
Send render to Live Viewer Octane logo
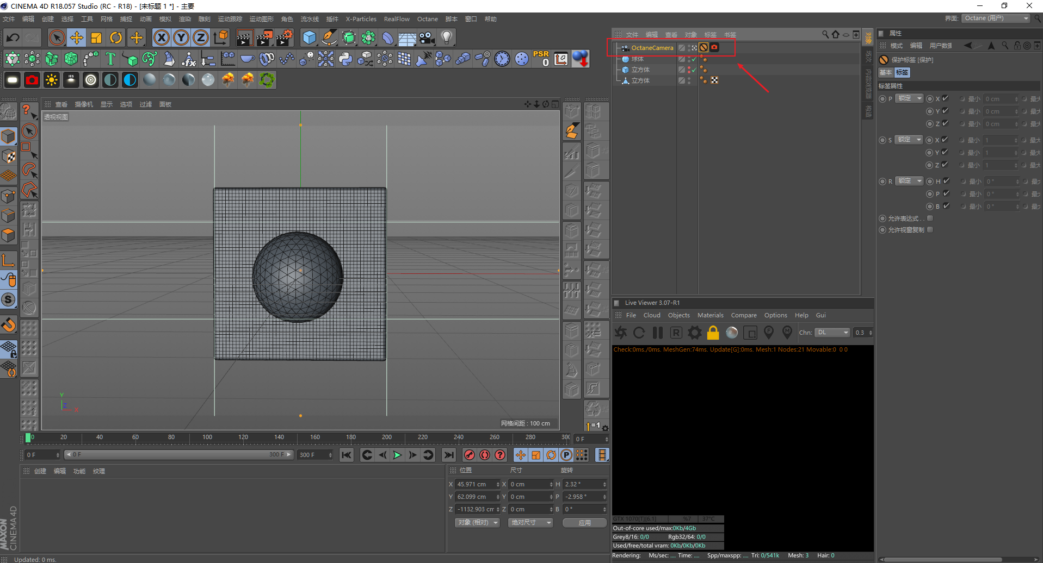pyautogui.click(x=621, y=333)
